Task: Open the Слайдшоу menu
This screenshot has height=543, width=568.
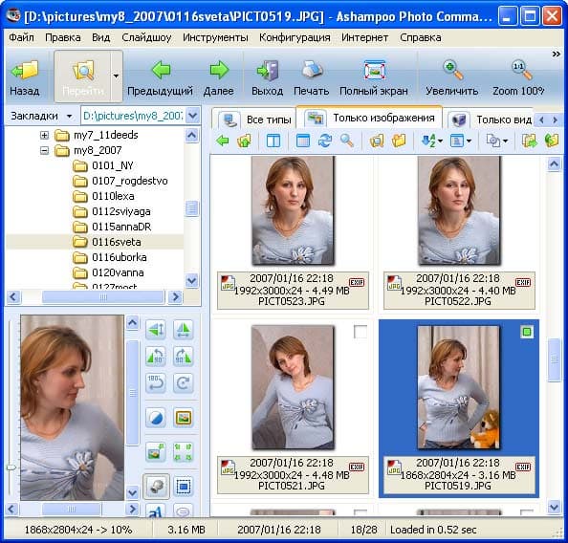Action: [x=146, y=37]
